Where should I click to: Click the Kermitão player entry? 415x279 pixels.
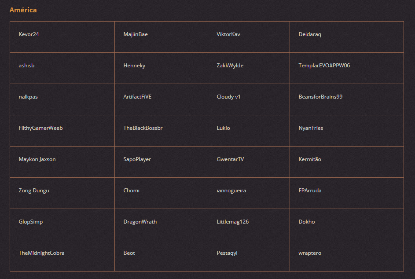coord(310,159)
